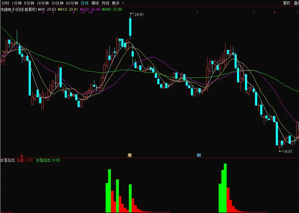
Task: Select the 60分钟 period tab
Action: tap(72, 3)
